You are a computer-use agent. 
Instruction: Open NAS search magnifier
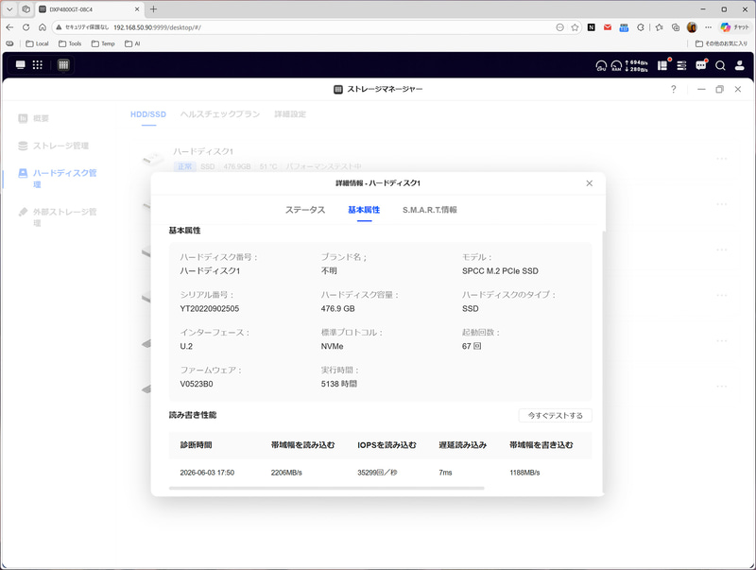coord(720,65)
